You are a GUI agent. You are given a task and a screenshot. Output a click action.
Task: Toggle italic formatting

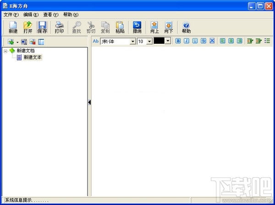click(187, 41)
